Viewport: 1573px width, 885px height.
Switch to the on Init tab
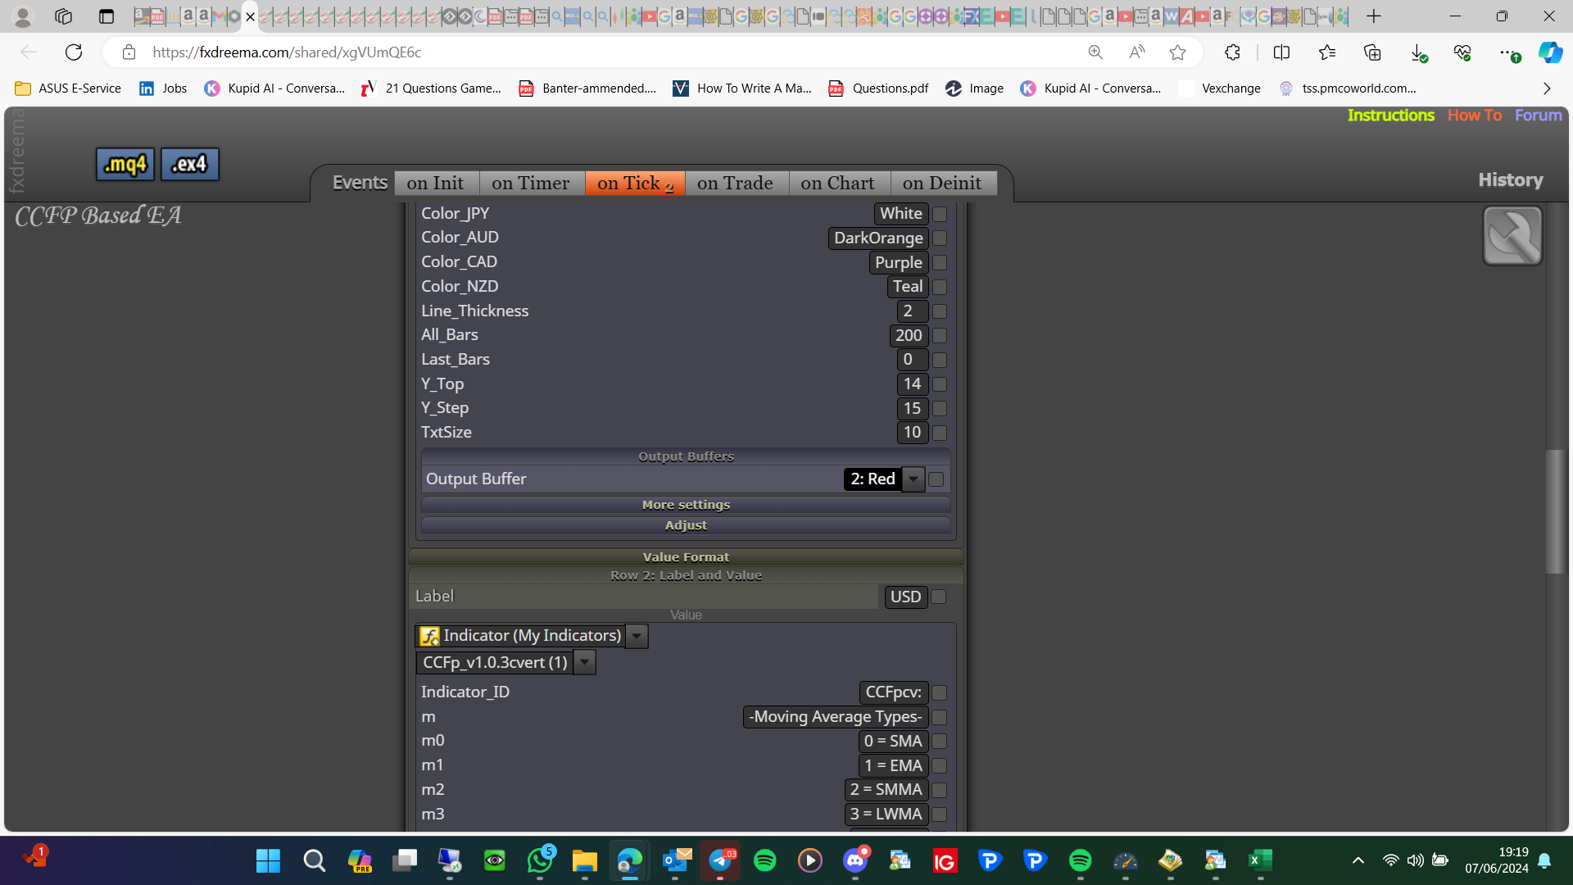[435, 183]
